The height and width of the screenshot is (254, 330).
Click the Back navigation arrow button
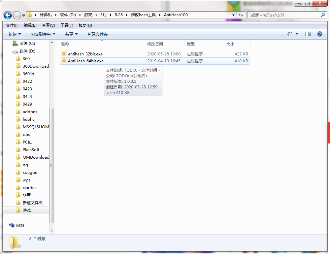click(x=8, y=15)
